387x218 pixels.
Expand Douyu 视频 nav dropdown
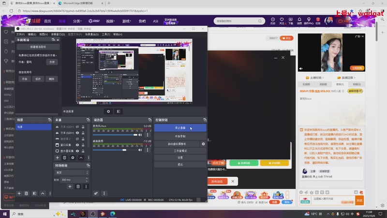point(110,21)
